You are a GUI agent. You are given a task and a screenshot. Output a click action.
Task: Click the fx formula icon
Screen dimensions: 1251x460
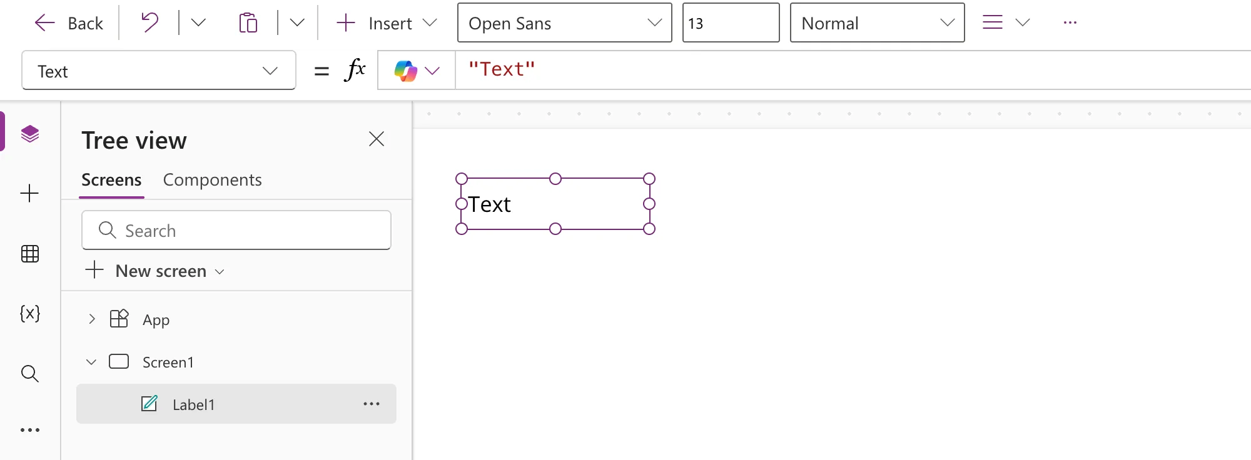[355, 69]
